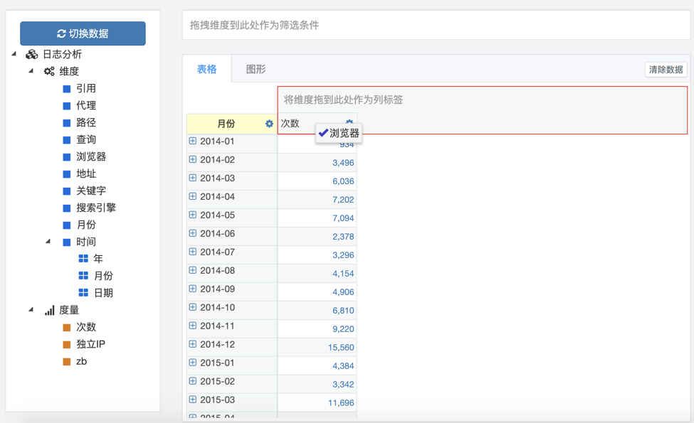The image size is (694, 423).
Task: Select the 表格 tab
Action: point(206,70)
